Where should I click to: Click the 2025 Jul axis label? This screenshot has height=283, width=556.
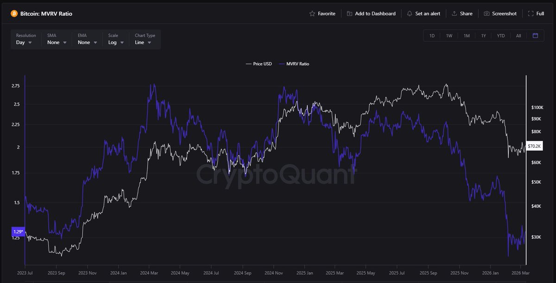click(397, 273)
